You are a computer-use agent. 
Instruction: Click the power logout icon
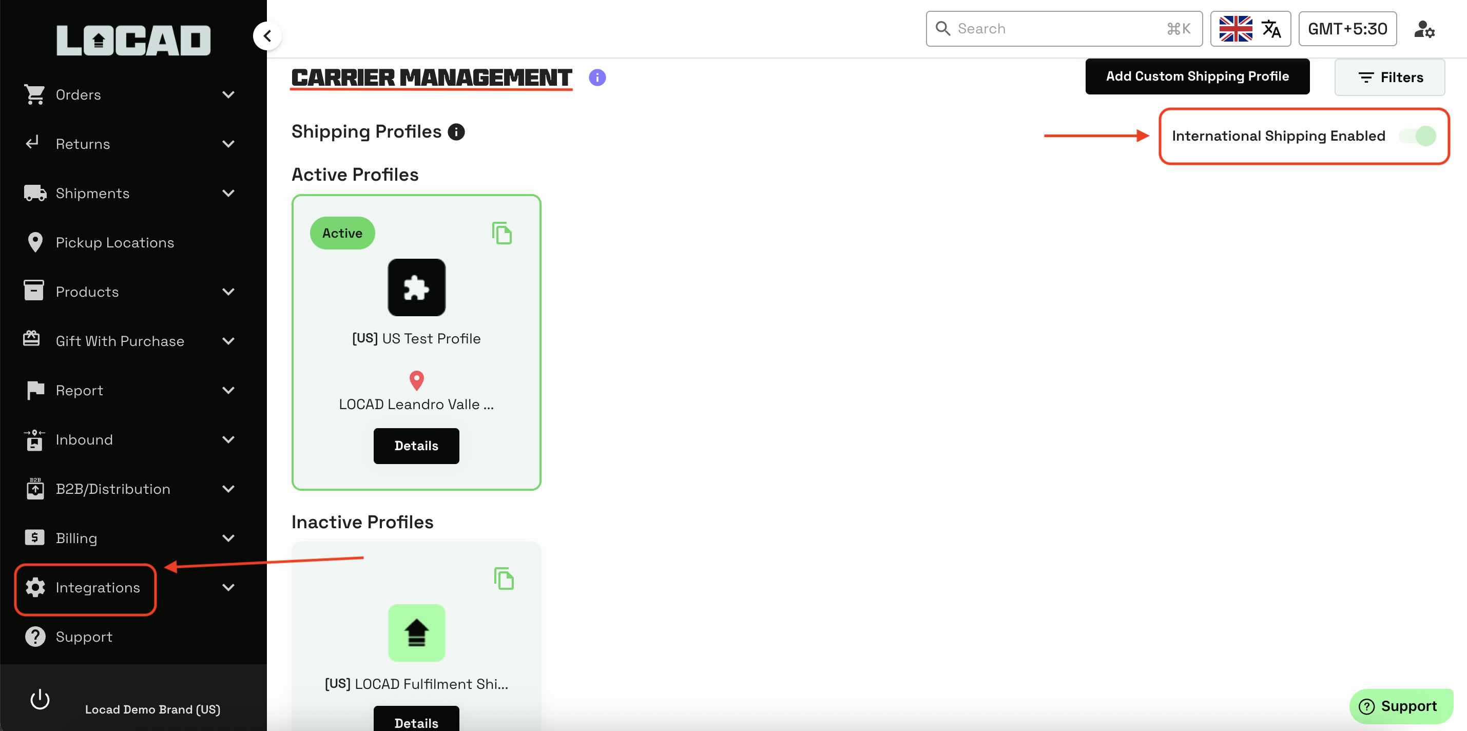[x=40, y=699]
